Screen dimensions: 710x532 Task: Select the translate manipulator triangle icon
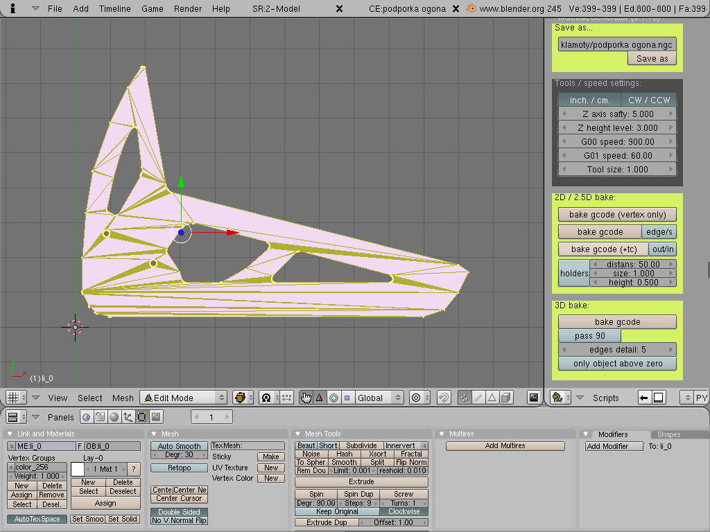[320, 398]
